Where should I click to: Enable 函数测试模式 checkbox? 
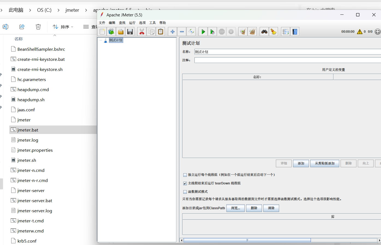click(185, 192)
